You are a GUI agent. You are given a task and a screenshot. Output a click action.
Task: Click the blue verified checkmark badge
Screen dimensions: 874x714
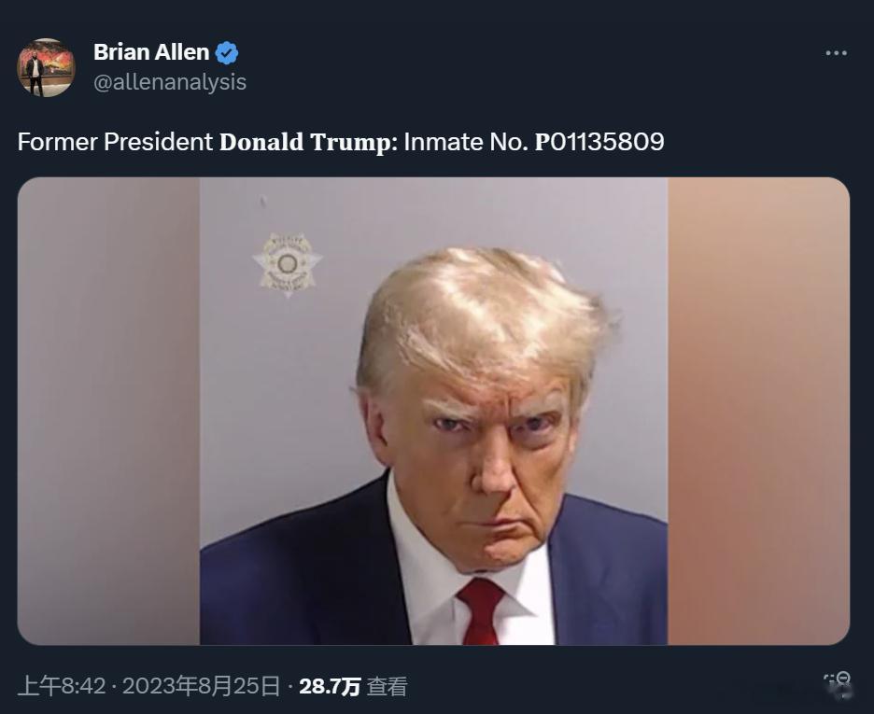227,53
